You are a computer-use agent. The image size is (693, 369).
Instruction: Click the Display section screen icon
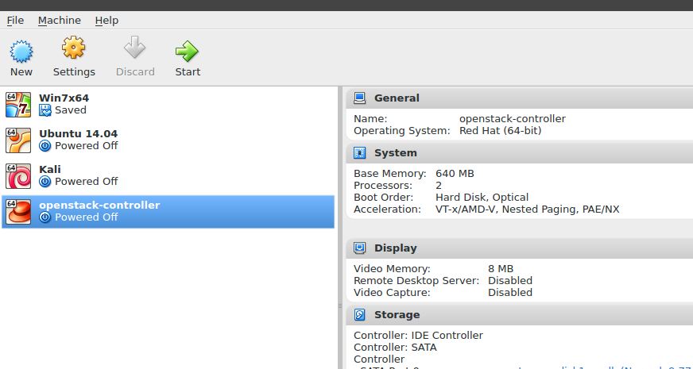click(360, 248)
